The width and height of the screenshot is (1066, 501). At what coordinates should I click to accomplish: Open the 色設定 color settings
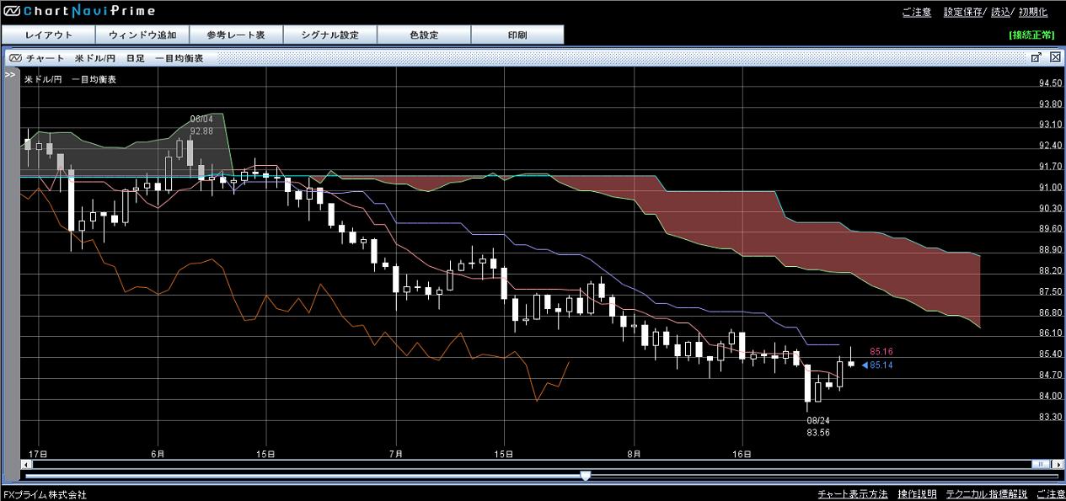[x=424, y=35]
